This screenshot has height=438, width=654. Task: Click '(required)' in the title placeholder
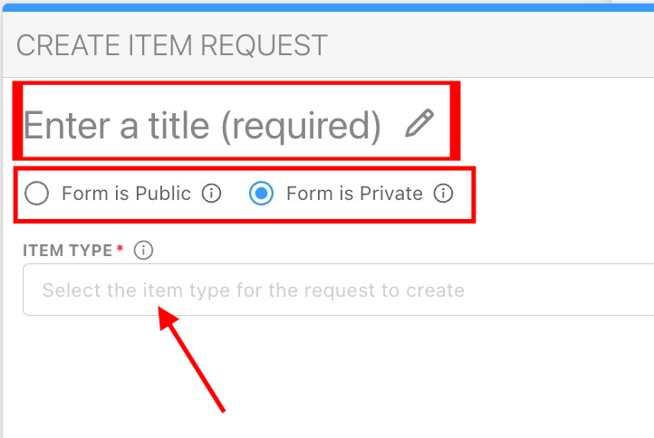(302, 125)
